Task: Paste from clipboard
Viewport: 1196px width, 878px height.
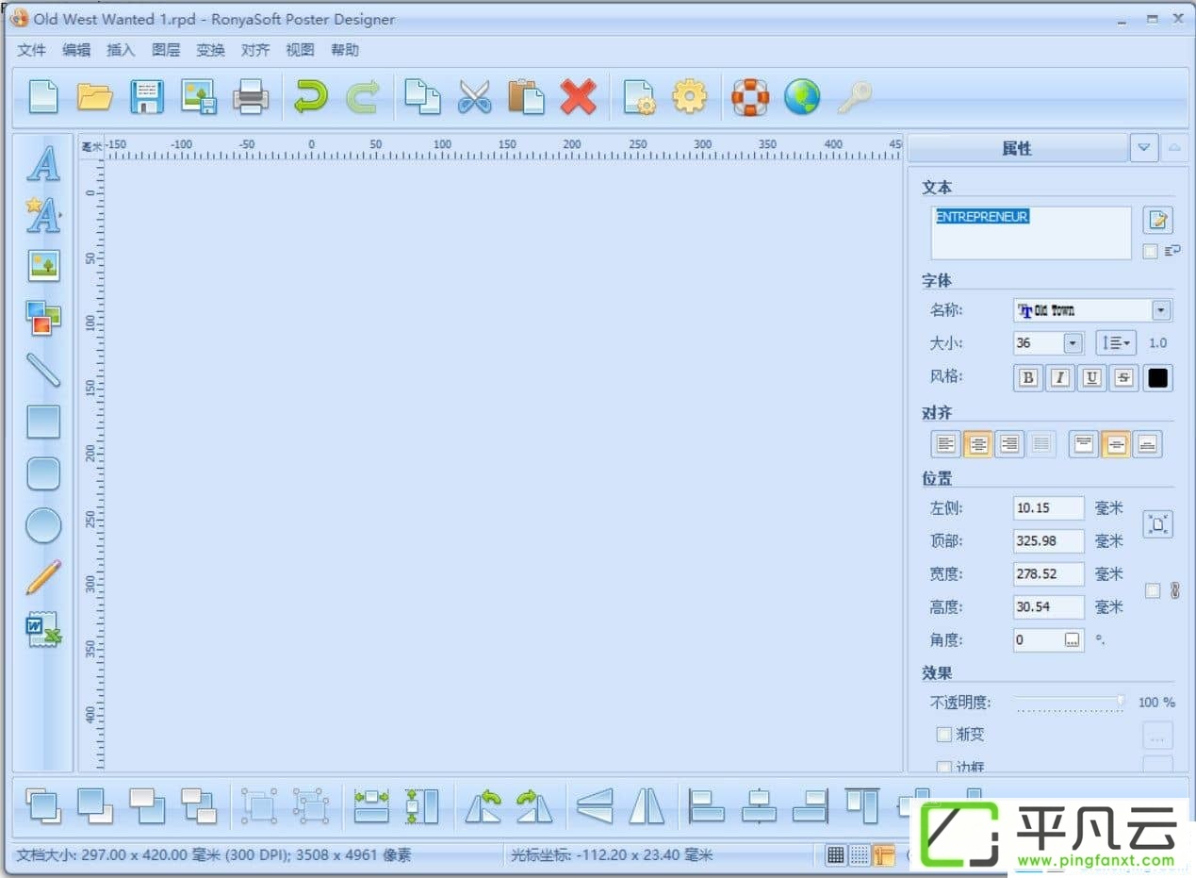Action: pos(526,96)
